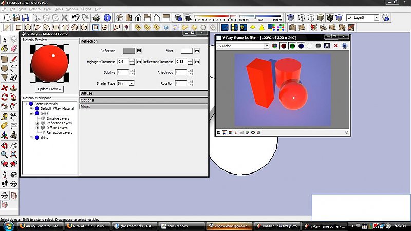411x231 pixels.
Task: Select the Push/Pull tool
Action: [14, 88]
